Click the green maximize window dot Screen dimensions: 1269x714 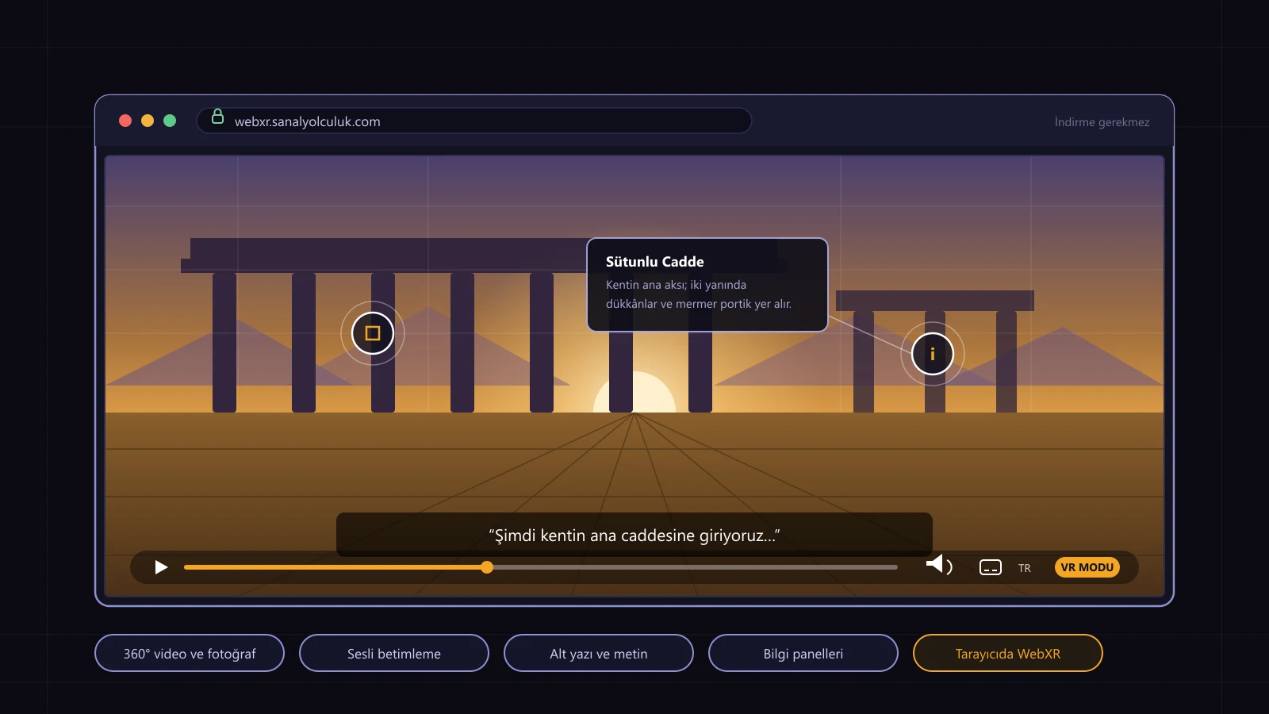(x=170, y=121)
